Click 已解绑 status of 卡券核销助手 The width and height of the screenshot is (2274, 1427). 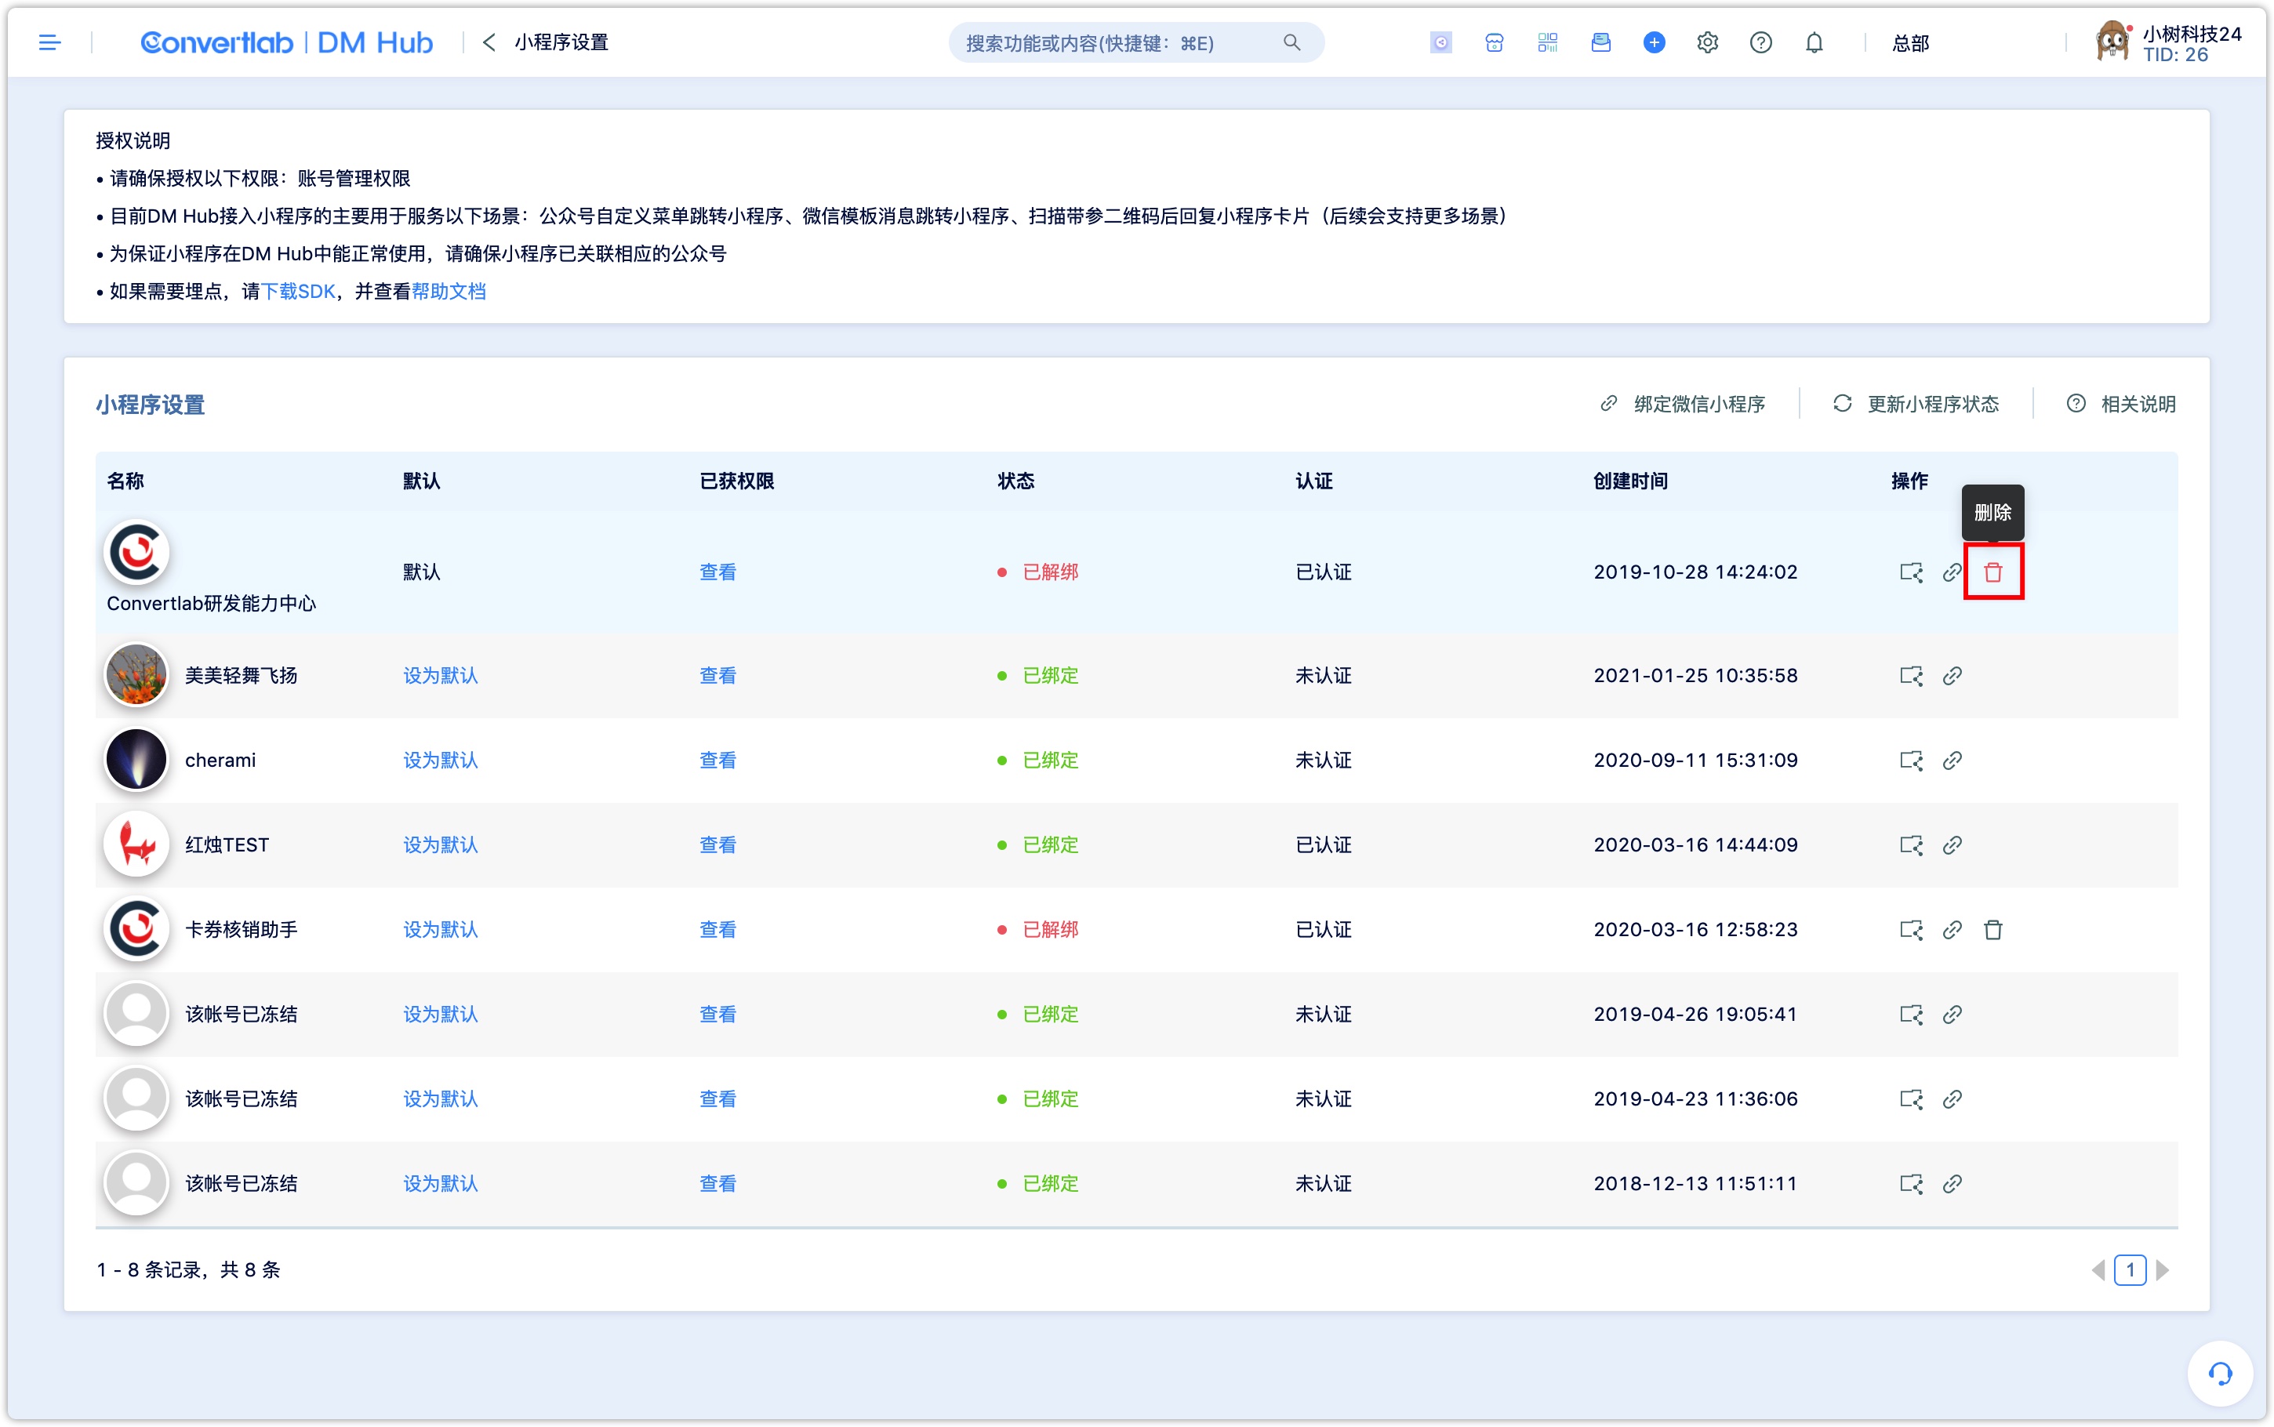click(1050, 930)
